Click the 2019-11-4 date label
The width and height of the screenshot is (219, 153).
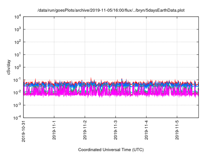[x=146, y=130]
